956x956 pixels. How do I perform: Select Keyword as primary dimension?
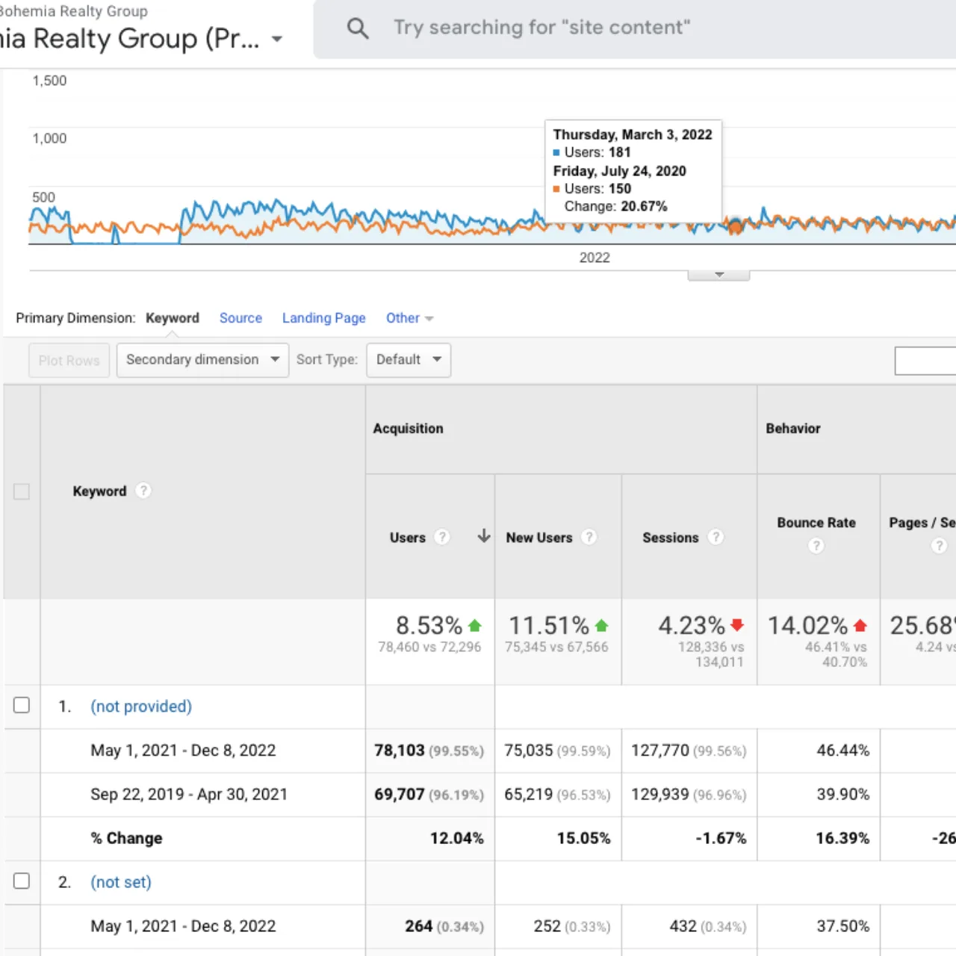173,318
